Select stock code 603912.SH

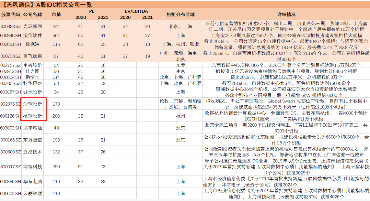(x=11, y=71)
